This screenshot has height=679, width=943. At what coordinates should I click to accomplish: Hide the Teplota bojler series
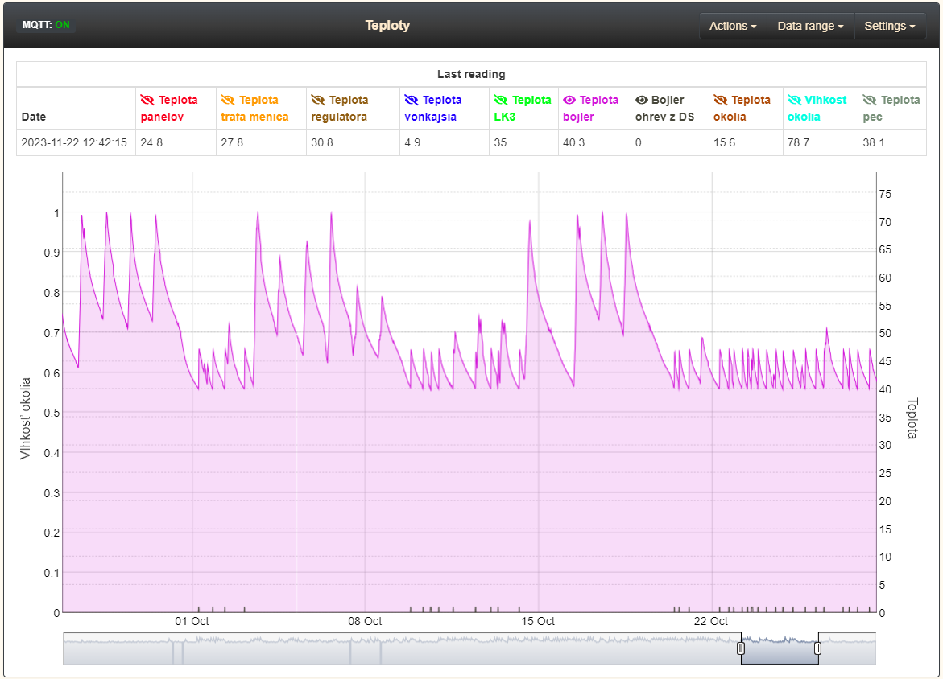pos(569,101)
